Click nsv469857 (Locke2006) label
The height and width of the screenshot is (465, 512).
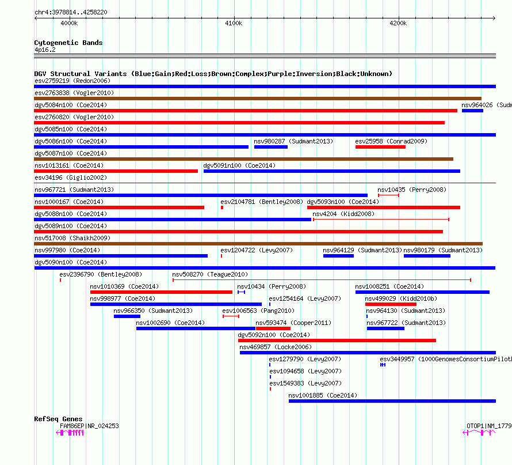click(276, 347)
